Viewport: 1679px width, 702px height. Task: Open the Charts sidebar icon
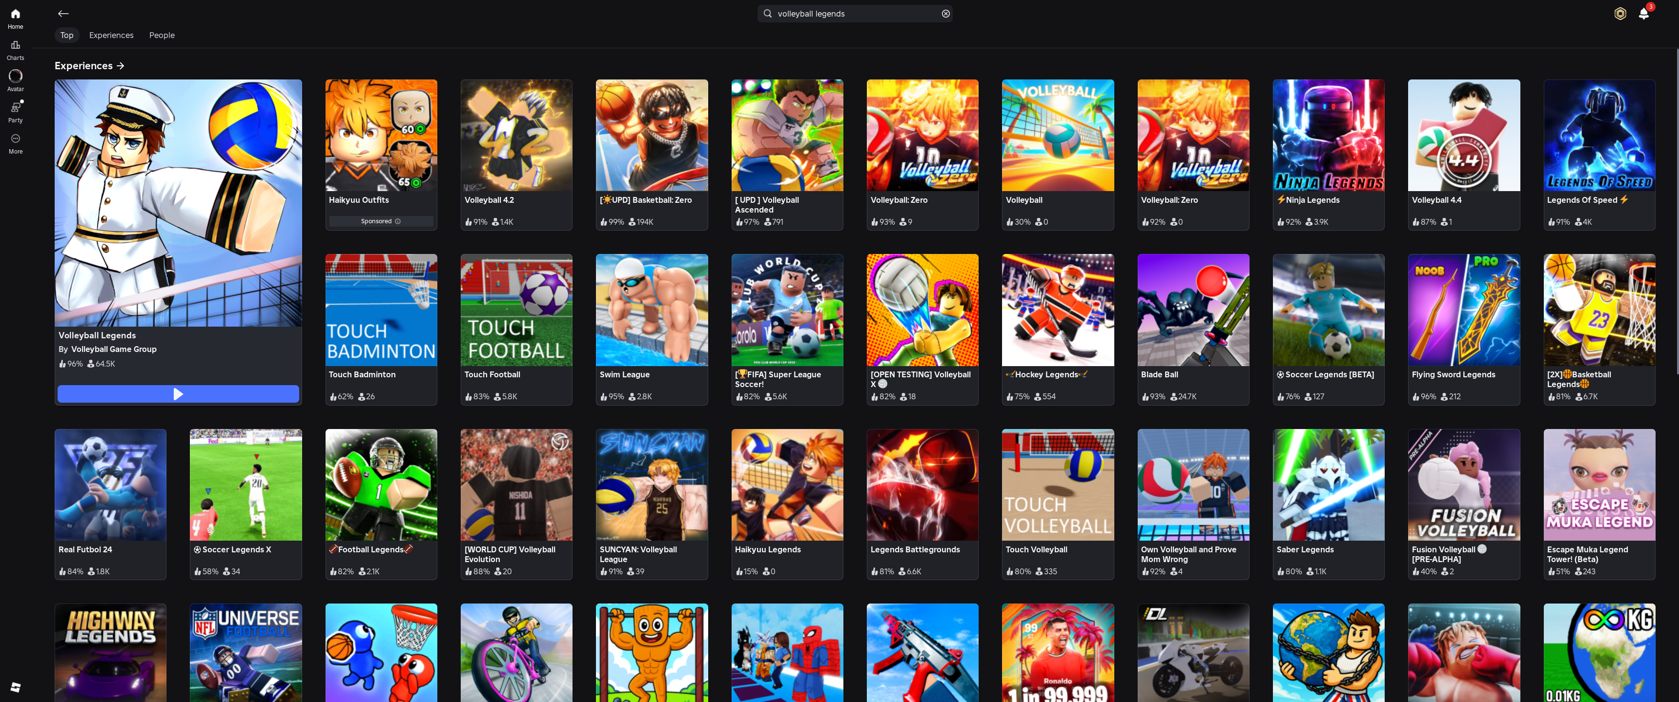point(15,50)
